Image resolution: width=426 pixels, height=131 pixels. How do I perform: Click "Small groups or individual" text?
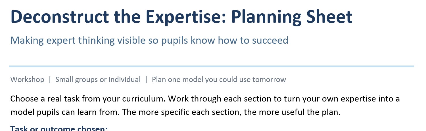98,80
